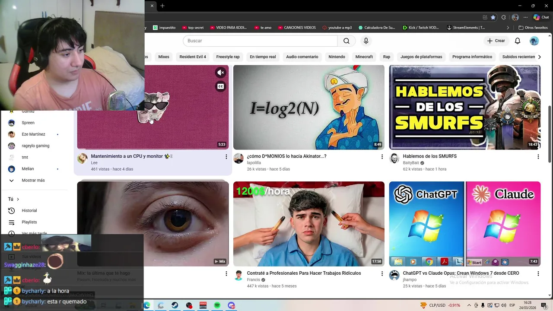
Task: Open CANCIONES VIDEOS bookmark
Action: 296,27
